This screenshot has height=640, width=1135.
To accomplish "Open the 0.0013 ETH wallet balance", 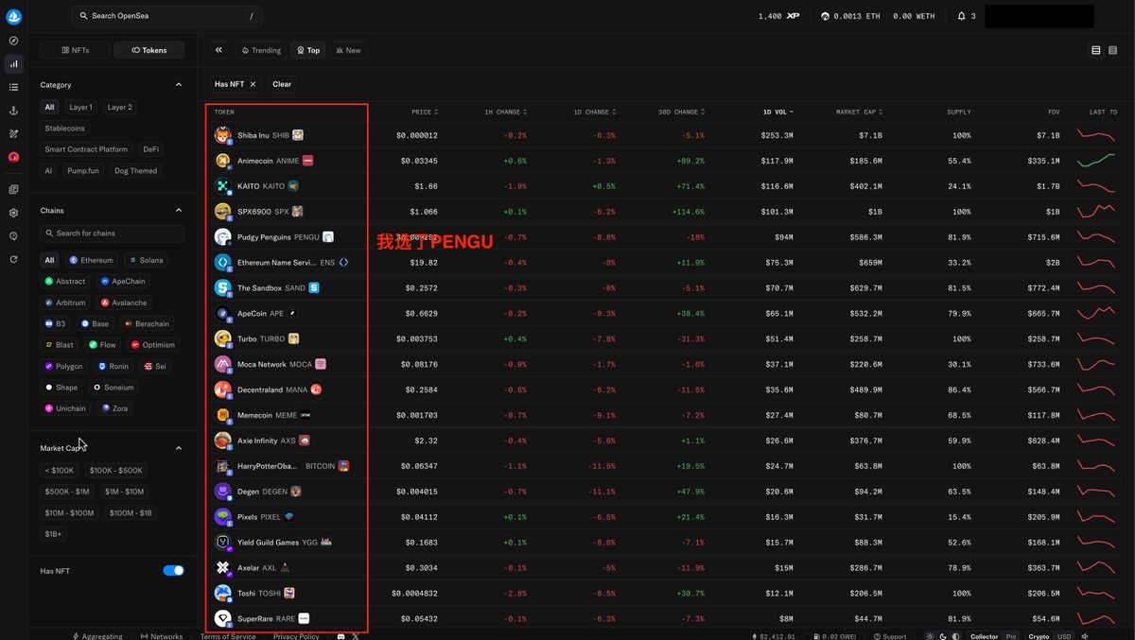I will [x=849, y=16].
